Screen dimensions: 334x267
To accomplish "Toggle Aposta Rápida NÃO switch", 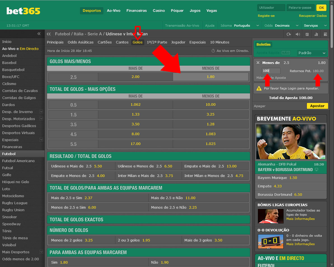I will tap(286, 53).
